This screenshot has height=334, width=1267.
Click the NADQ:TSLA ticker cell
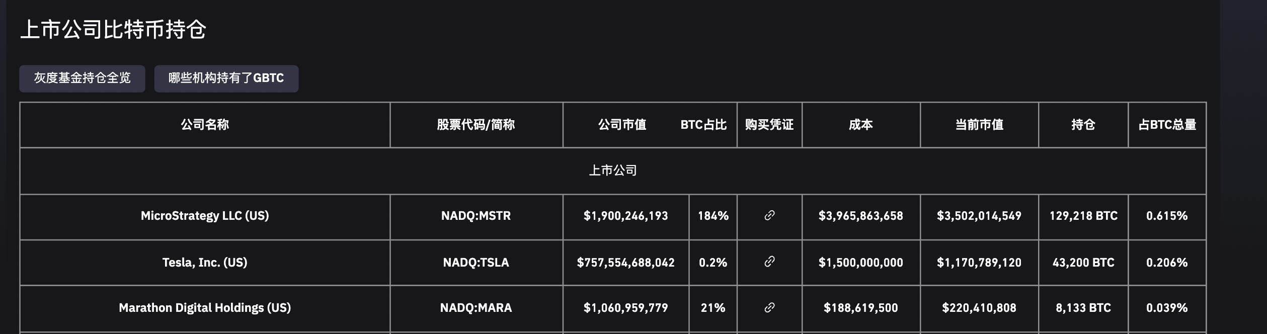(x=476, y=263)
